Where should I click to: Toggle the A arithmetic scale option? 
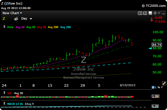(x=153, y=87)
